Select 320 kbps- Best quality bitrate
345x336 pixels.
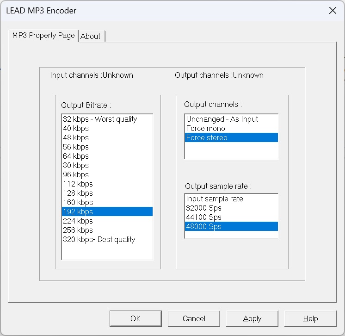point(99,239)
